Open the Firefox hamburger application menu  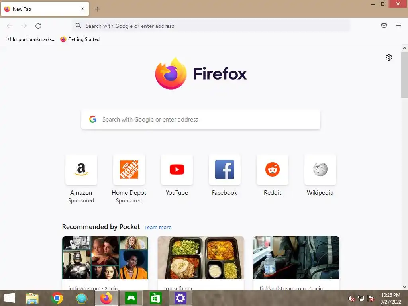tap(398, 25)
